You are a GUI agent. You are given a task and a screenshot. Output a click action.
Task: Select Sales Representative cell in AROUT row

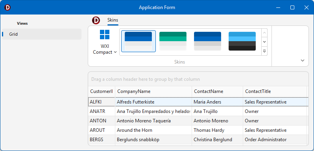click(275, 130)
